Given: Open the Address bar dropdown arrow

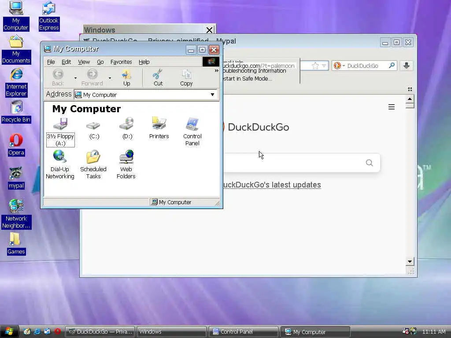Looking at the screenshot, I should point(212,95).
